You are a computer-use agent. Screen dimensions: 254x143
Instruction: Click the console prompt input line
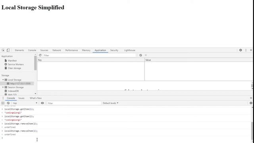tap(126, 138)
